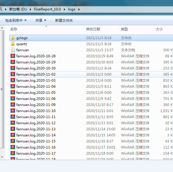Click WinRAR icon of fanruan.log.2020-11-05
173x172 pixels.
pos(13,92)
